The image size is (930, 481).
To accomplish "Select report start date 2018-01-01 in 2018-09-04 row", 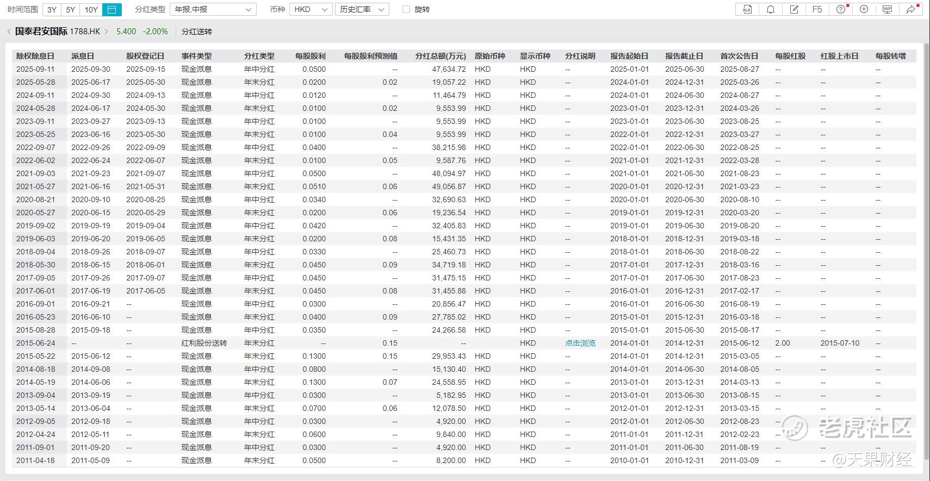I will [630, 252].
